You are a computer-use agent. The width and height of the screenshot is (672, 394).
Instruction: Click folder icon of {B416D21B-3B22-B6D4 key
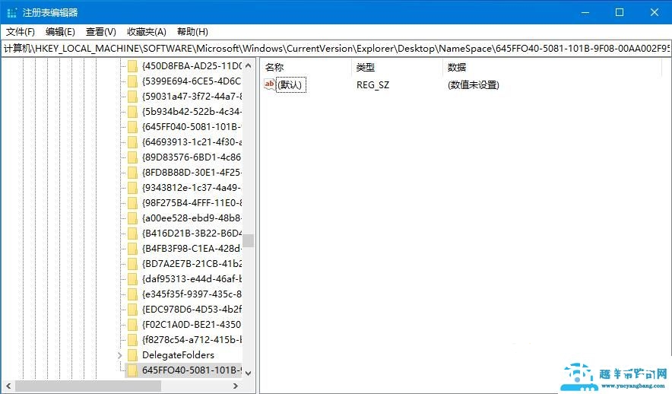(x=132, y=234)
